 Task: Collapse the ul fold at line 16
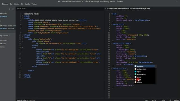22,47
